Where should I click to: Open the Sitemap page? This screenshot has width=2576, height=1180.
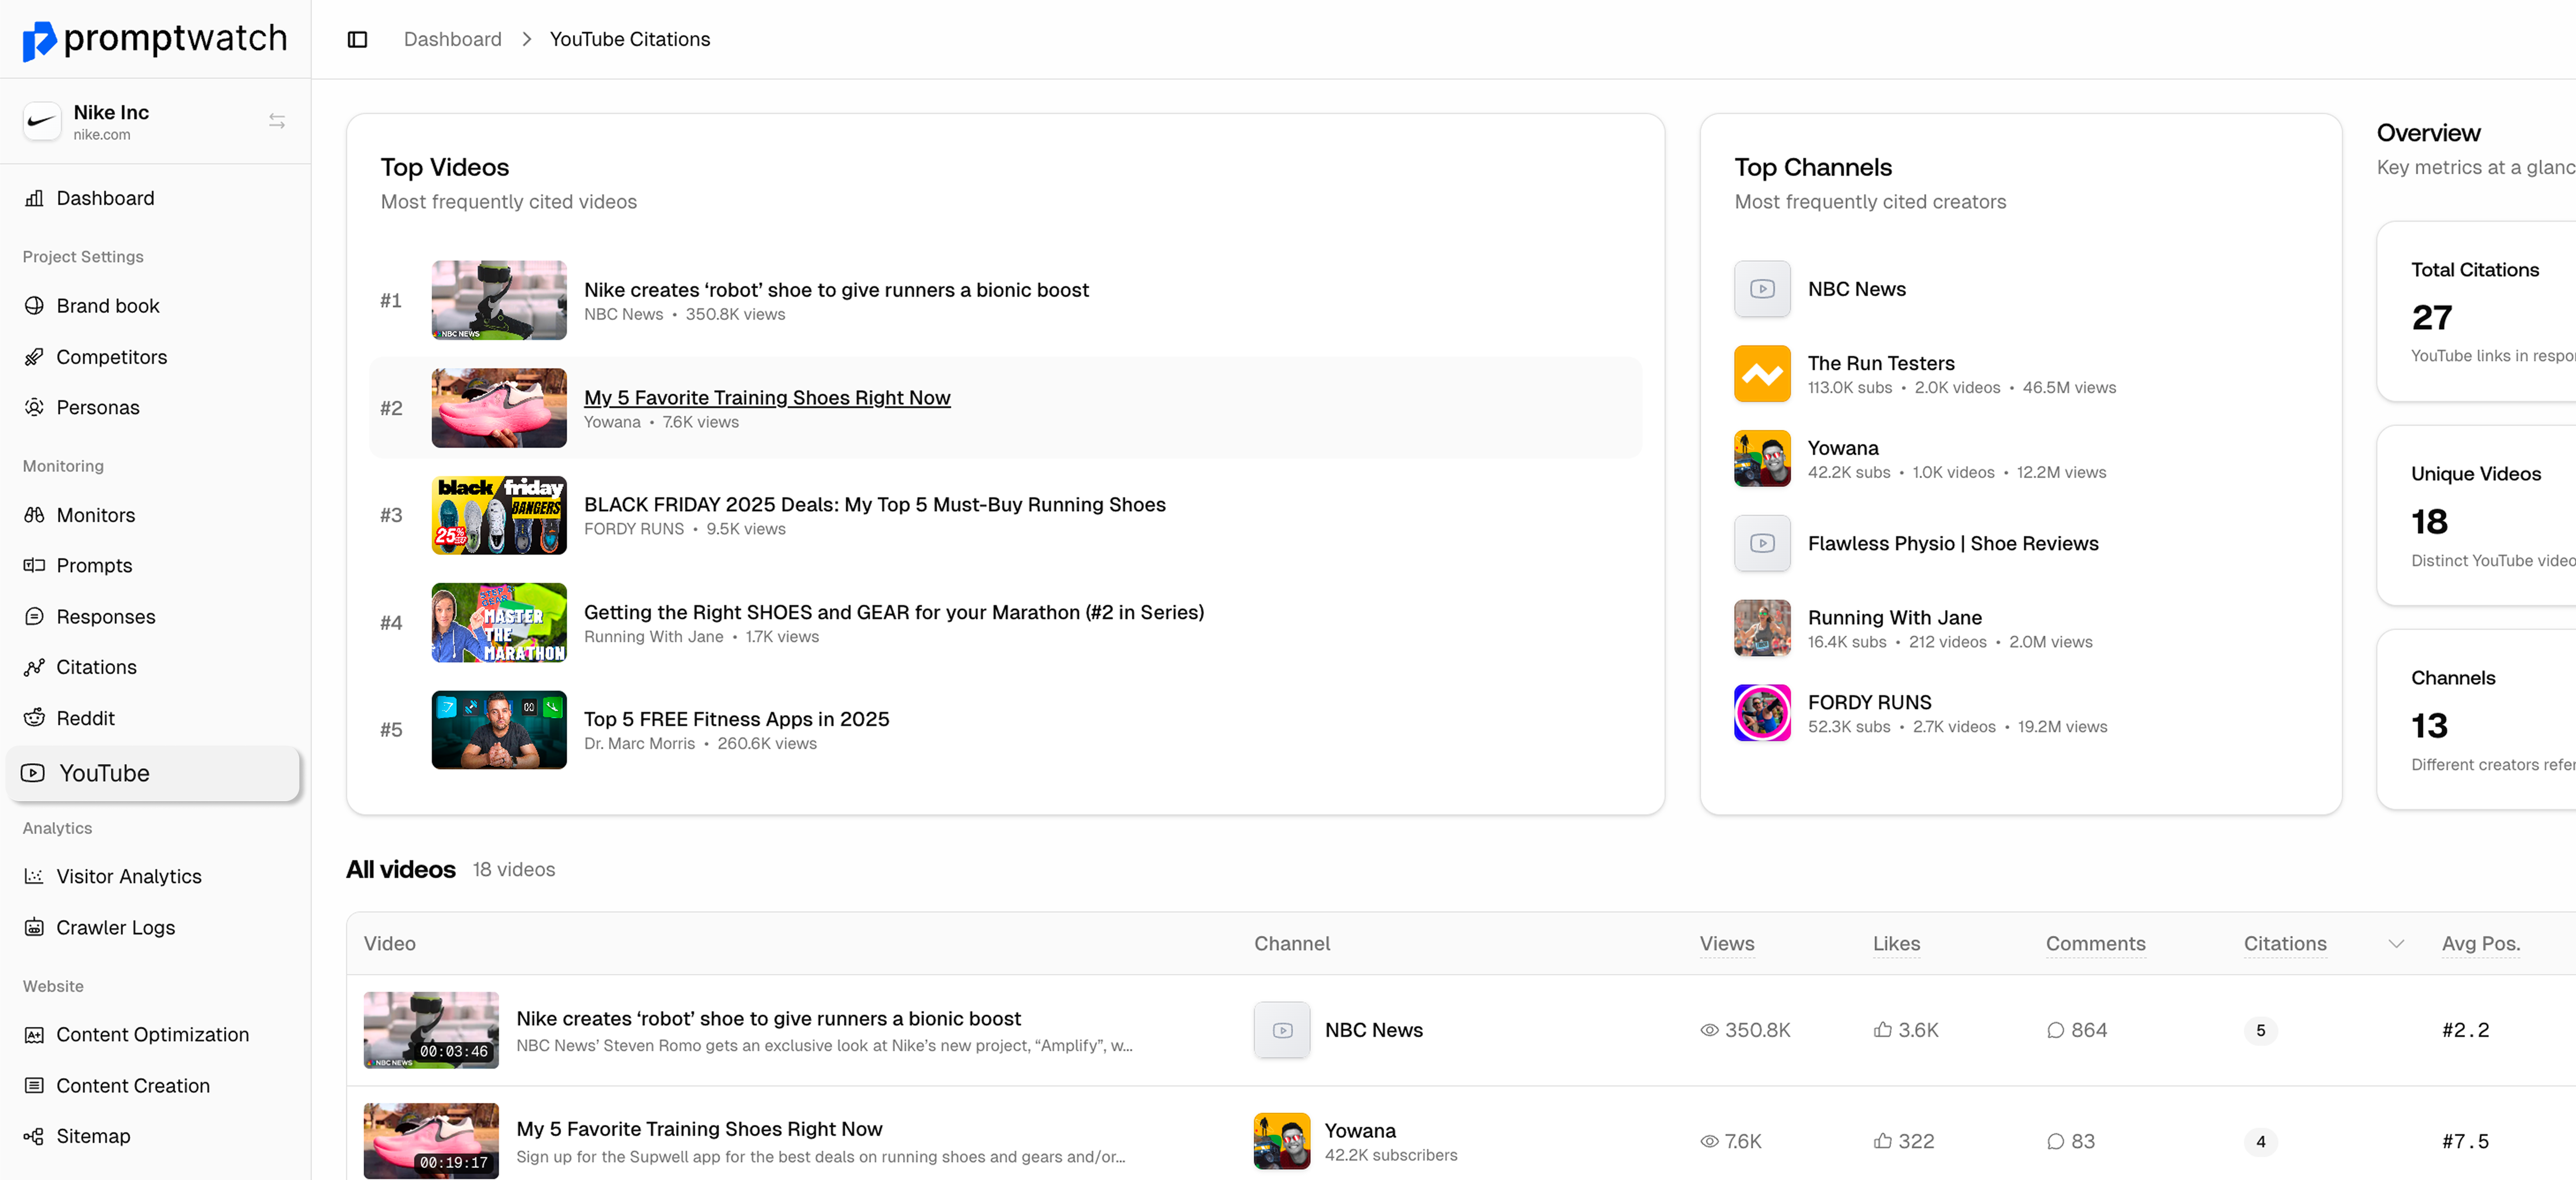(x=93, y=1136)
